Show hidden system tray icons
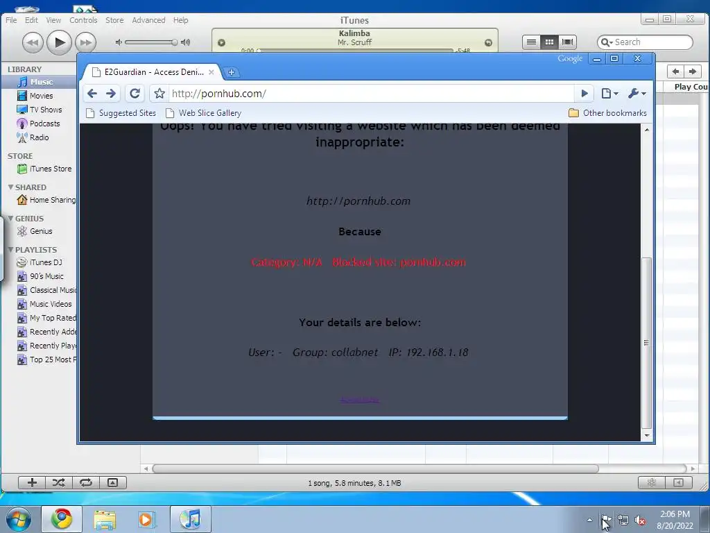Screen dimensions: 710x533 click(589, 520)
